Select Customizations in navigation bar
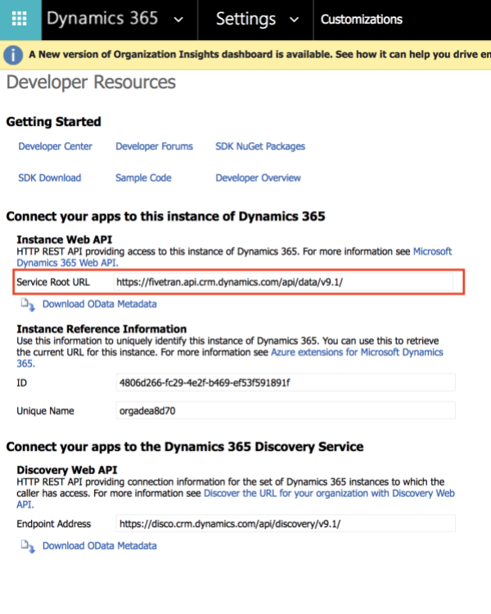Viewport: 491px width, 614px height. [362, 19]
